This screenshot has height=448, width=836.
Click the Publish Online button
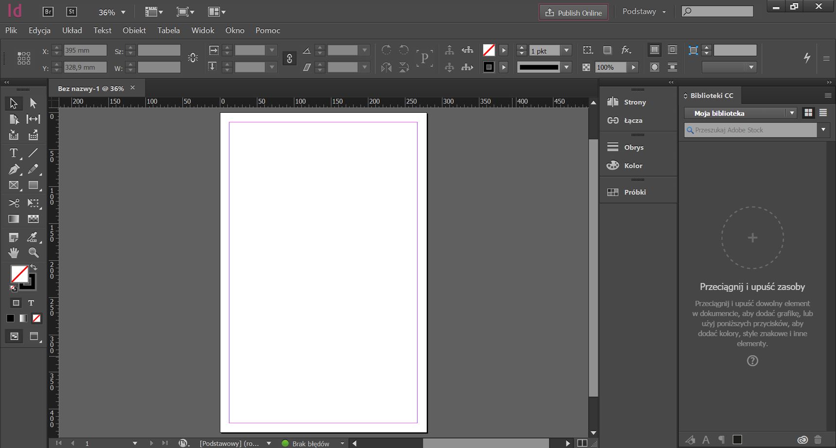pos(574,13)
